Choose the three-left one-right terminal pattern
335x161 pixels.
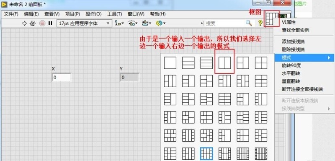pyautogui.click(x=188, y=81)
